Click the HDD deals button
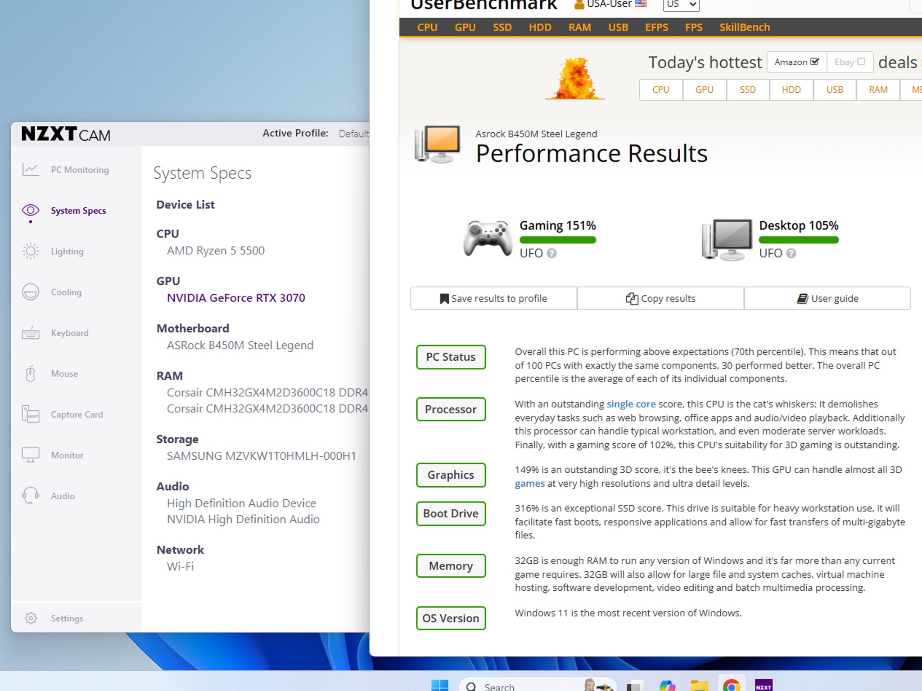Image resolution: width=922 pixels, height=691 pixels. click(791, 90)
